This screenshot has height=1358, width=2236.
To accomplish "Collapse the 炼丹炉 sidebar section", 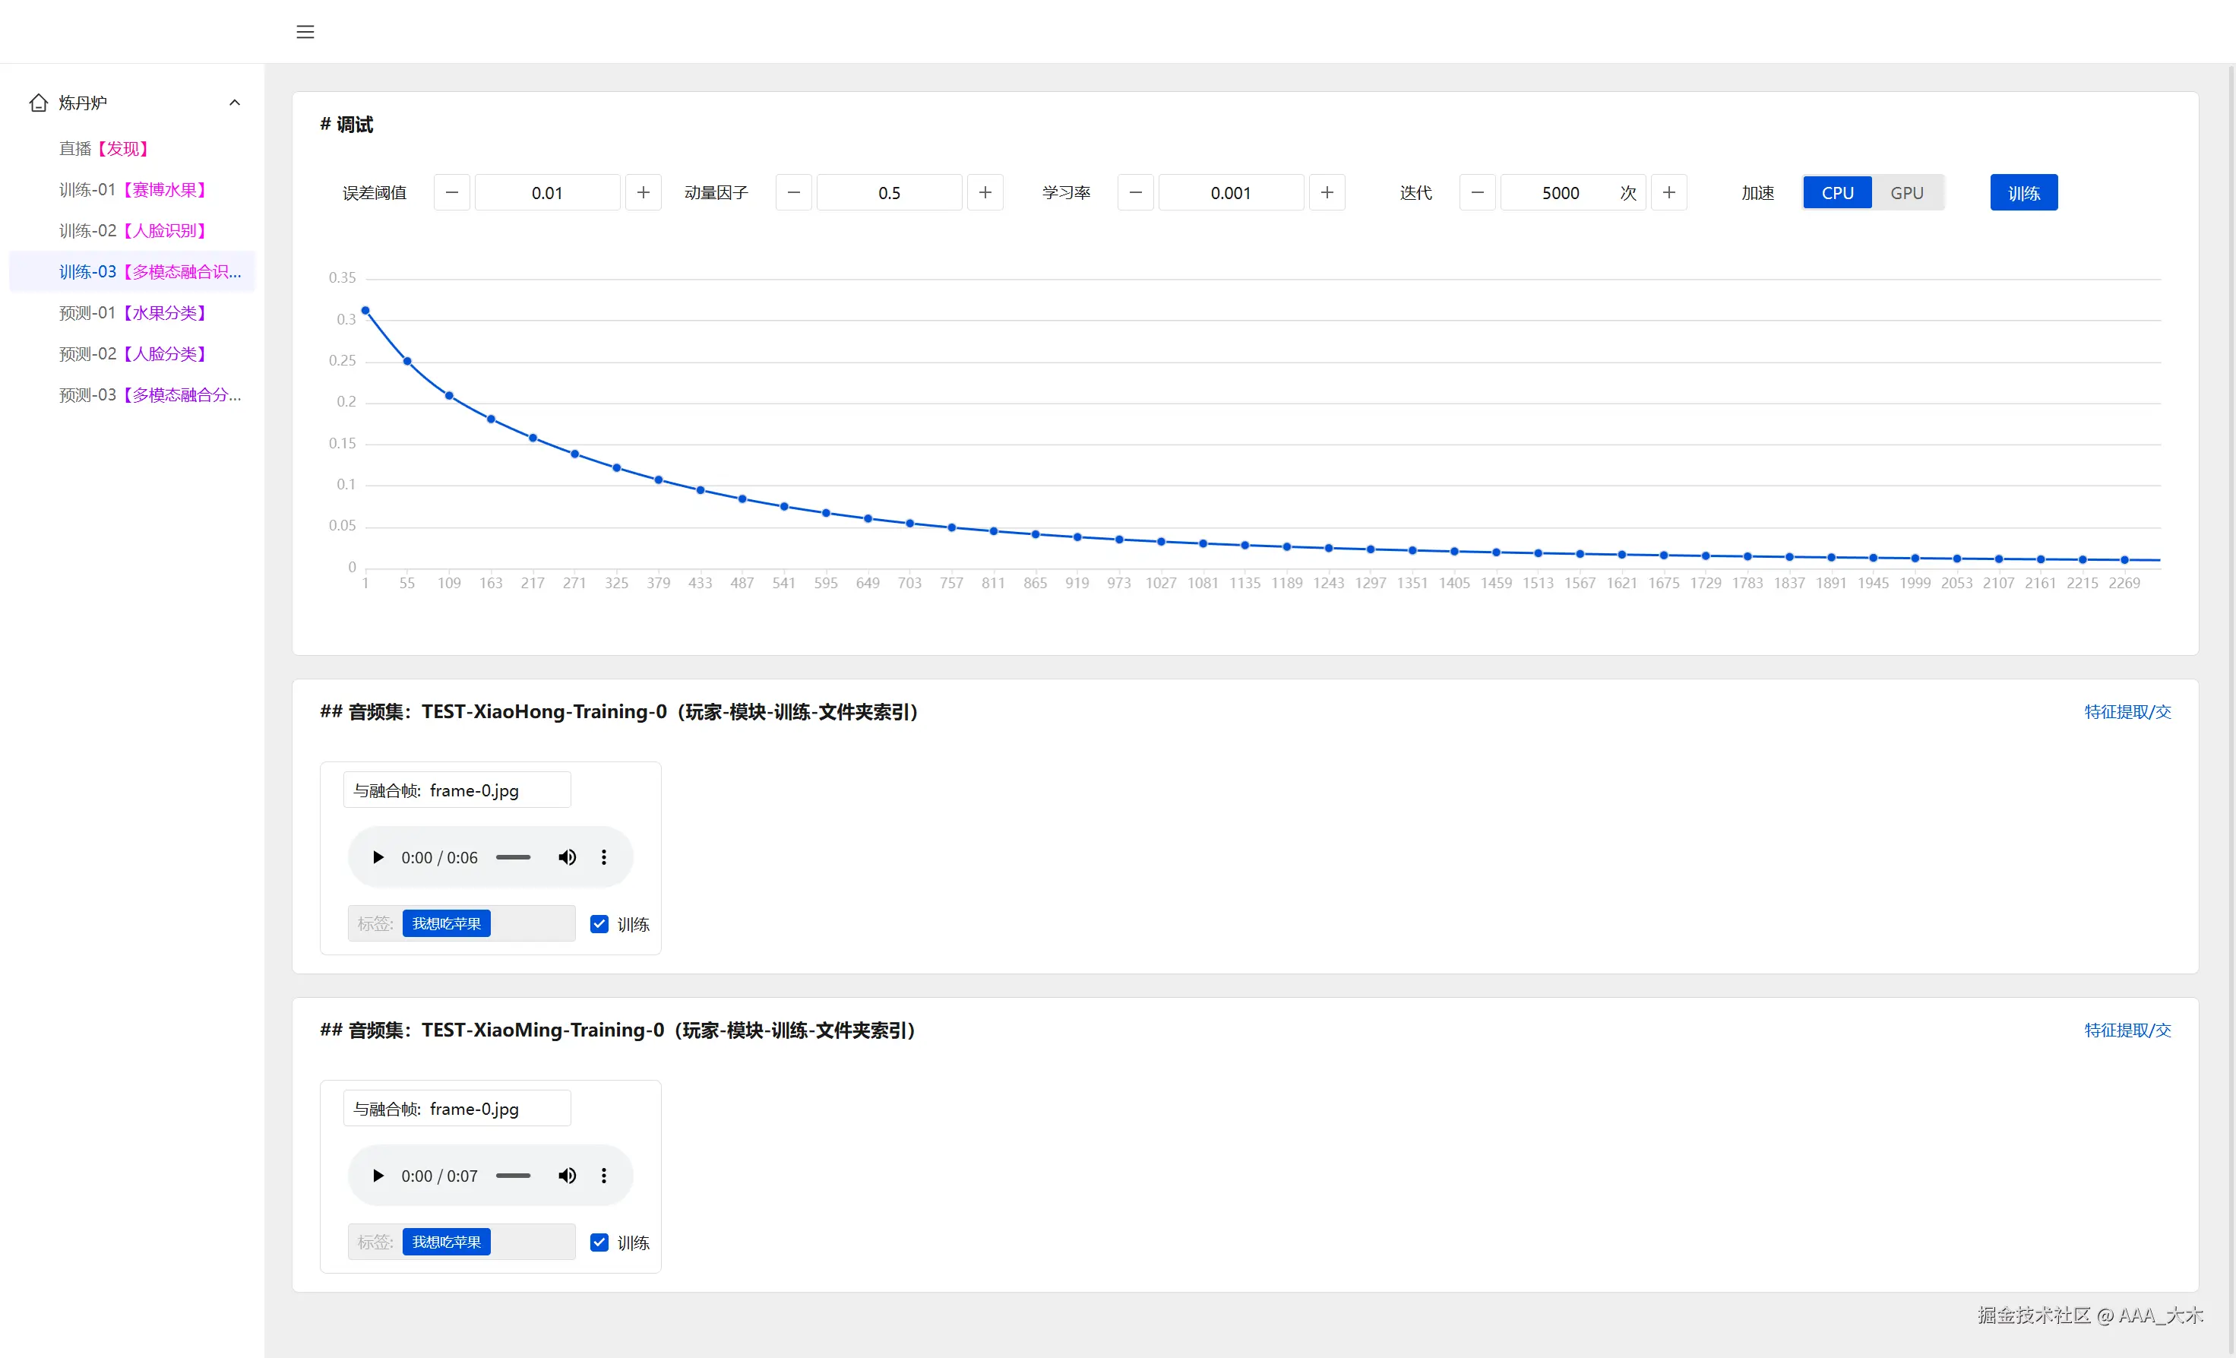I will point(234,102).
